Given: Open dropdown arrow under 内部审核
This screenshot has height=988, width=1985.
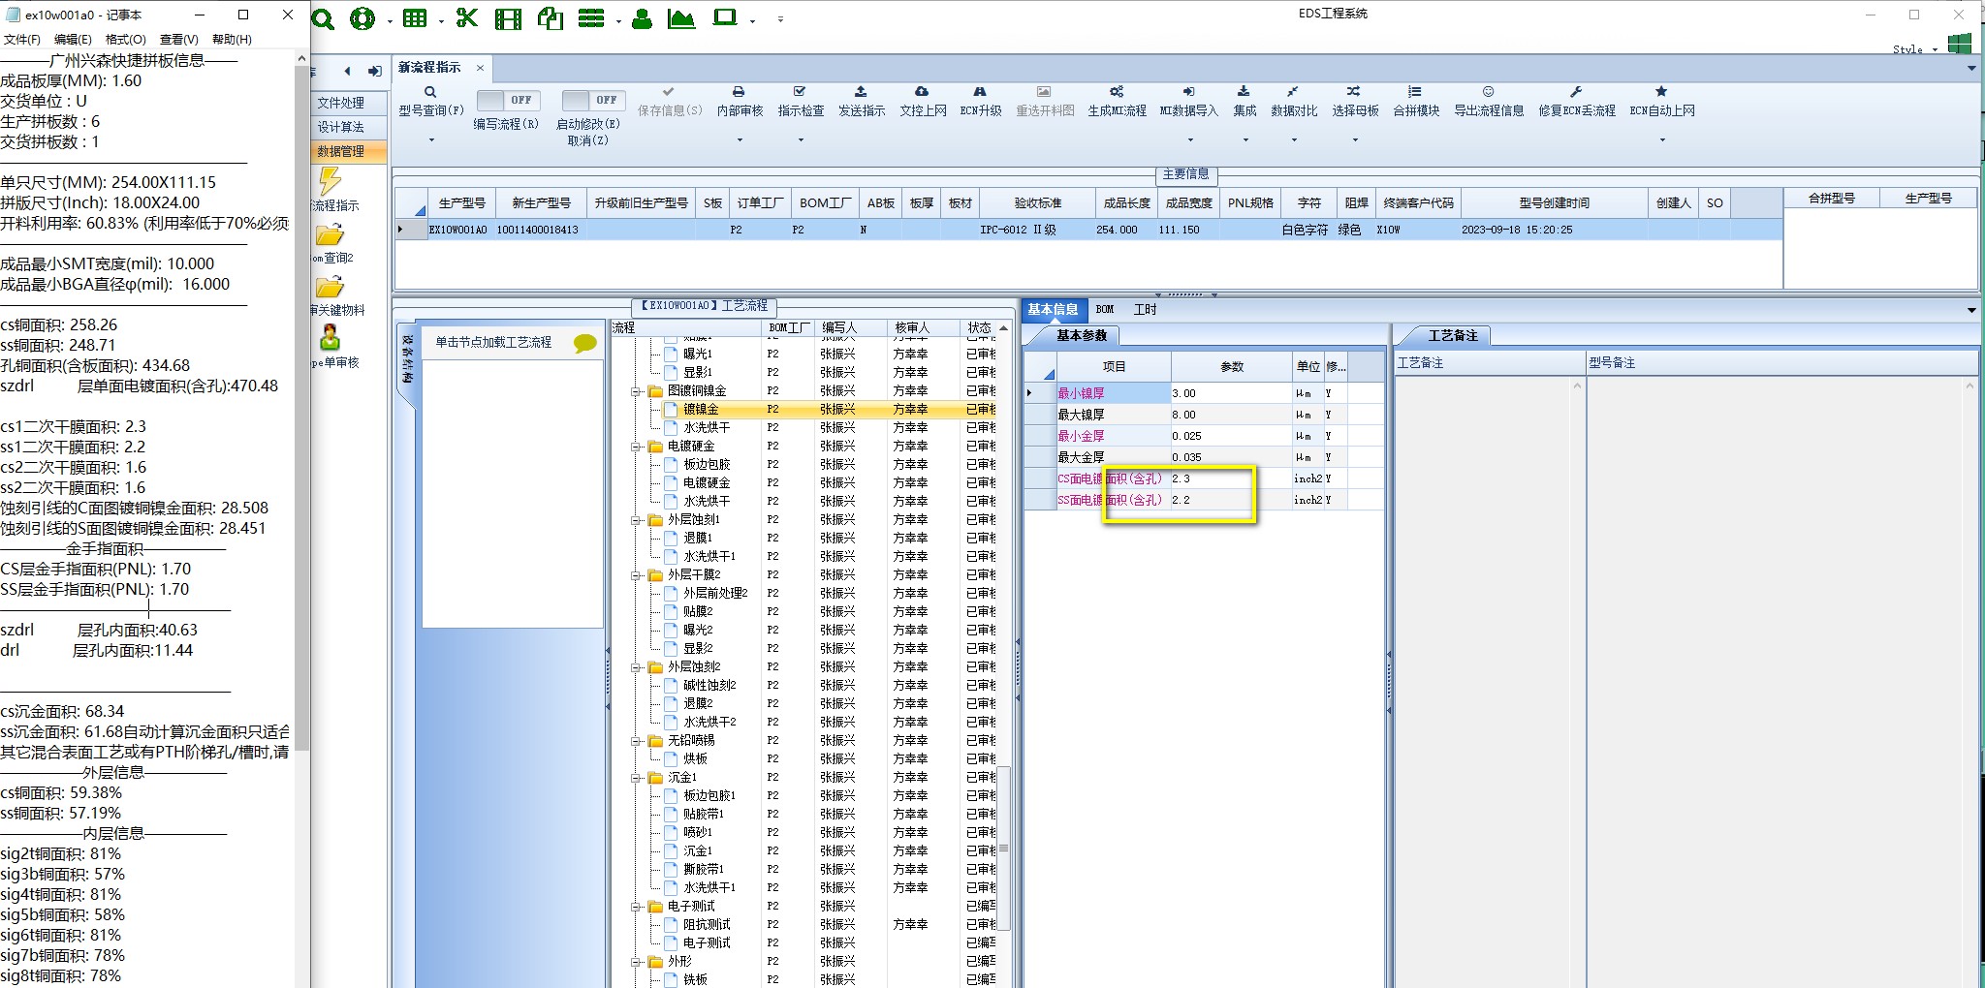Looking at the screenshot, I should (740, 140).
